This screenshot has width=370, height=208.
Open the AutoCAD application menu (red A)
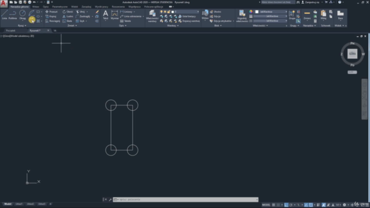[x=4, y=3]
